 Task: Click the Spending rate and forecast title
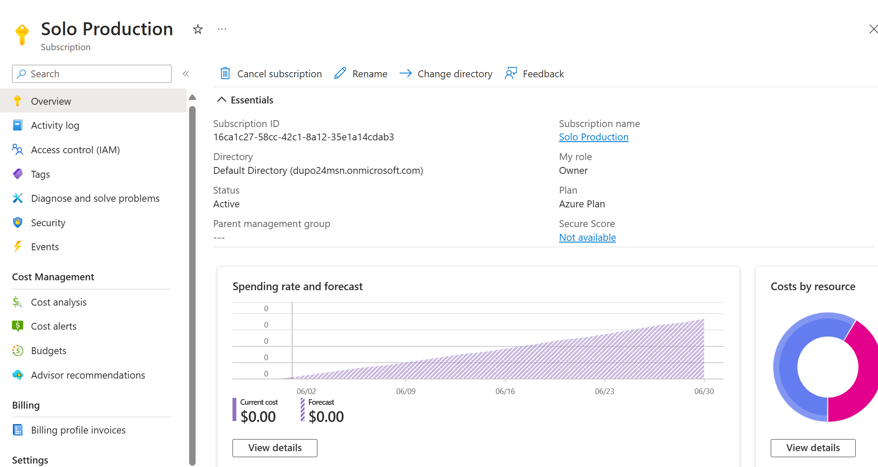pyautogui.click(x=298, y=286)
